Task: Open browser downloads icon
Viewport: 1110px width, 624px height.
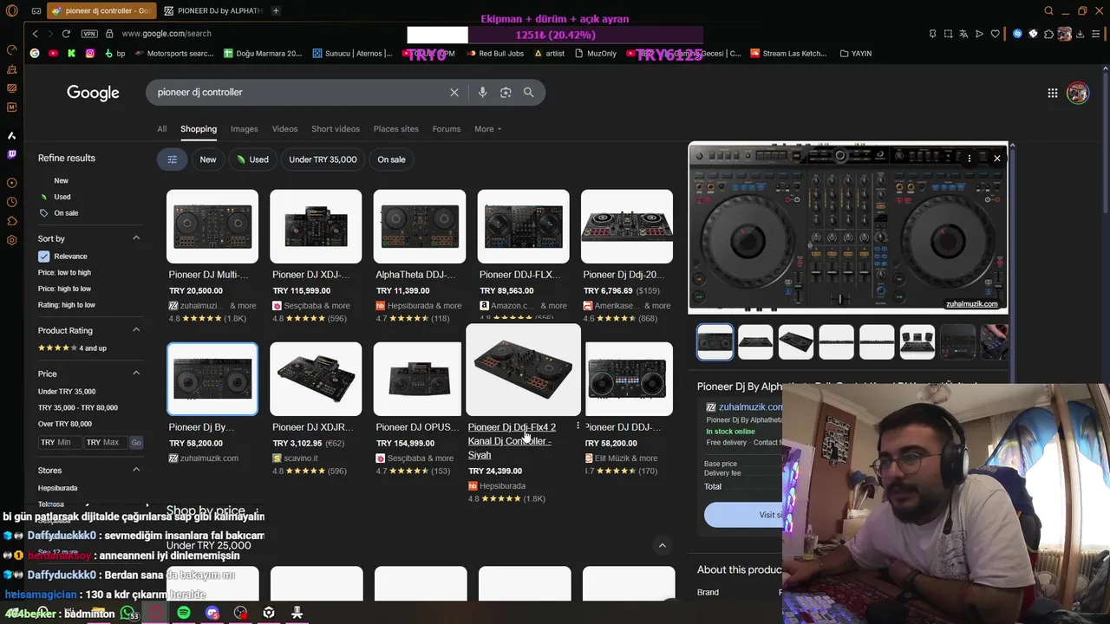Action: pyautogui.click(x=1080, y=34)
